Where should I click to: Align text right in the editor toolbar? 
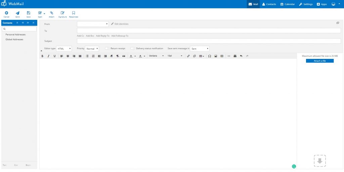74,56
